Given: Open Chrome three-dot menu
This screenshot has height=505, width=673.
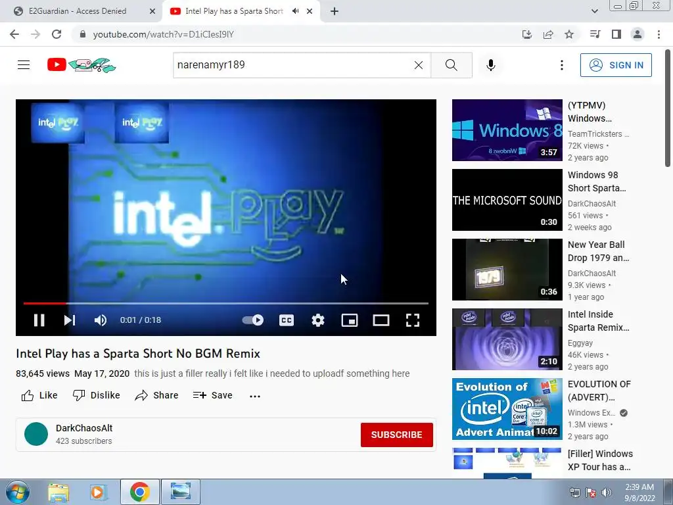Looking at the screenshot, I should coord(659,34).
